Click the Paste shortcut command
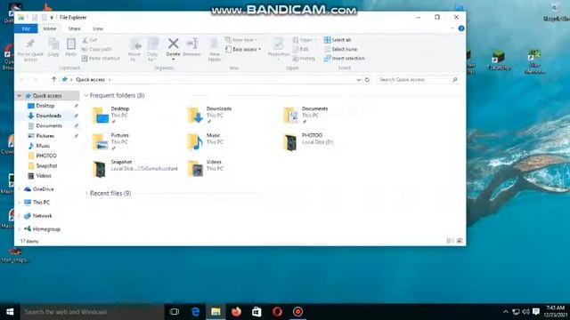 point(101,58)
